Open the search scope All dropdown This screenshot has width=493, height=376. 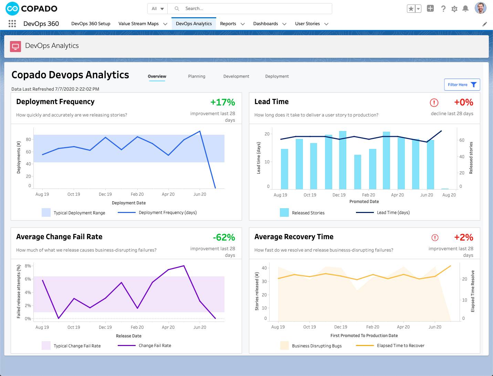tap(157, 8)
